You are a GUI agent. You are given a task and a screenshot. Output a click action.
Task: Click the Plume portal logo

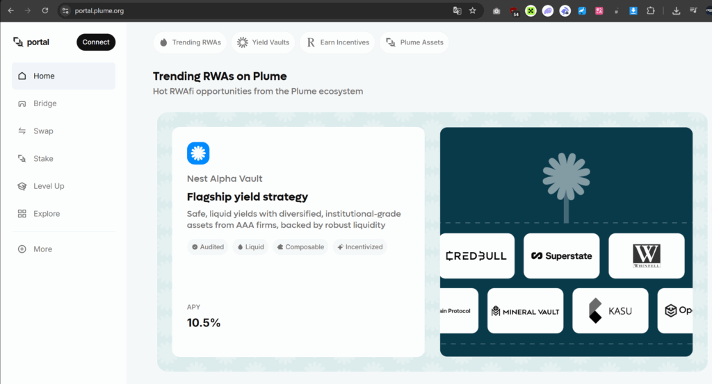[31, 42]
